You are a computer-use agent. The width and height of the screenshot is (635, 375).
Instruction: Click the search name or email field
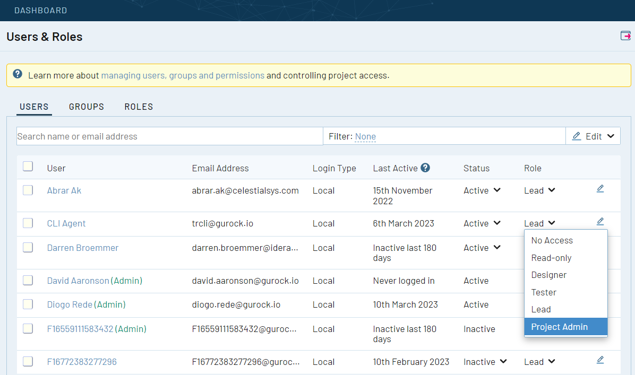click(169, 136)
